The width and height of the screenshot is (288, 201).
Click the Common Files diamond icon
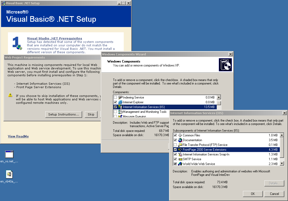[180, 135]
